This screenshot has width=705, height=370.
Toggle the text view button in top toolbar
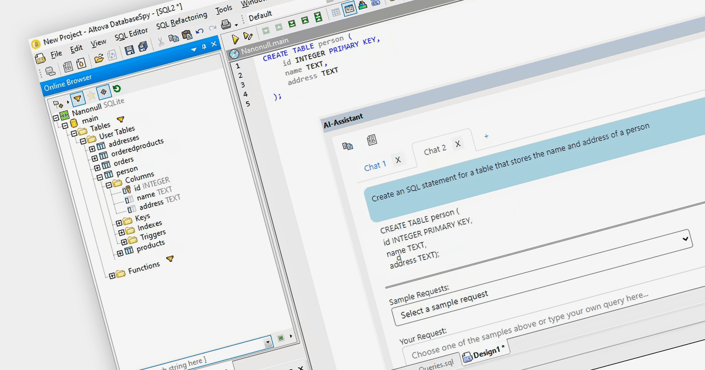coord(349,9)
